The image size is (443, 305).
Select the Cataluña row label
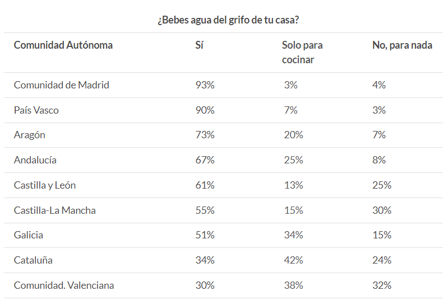pos(33,260)
